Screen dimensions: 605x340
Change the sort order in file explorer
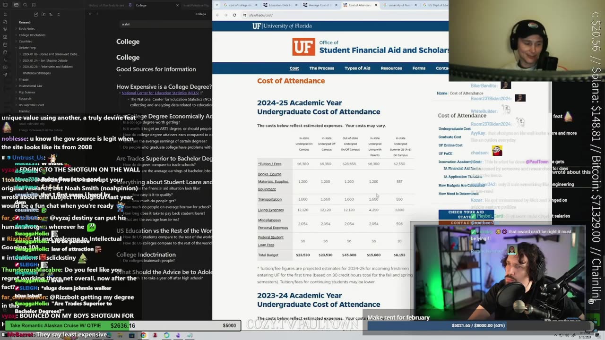coord(51,14)
